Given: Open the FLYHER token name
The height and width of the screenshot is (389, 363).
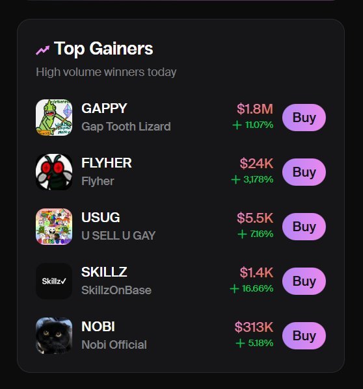Looking at the screenshot, I should [107, 163].
